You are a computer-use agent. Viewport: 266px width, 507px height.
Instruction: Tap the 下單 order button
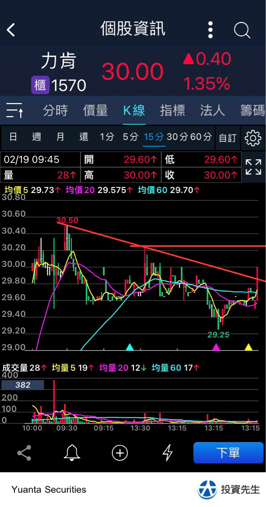pos(228,453)
